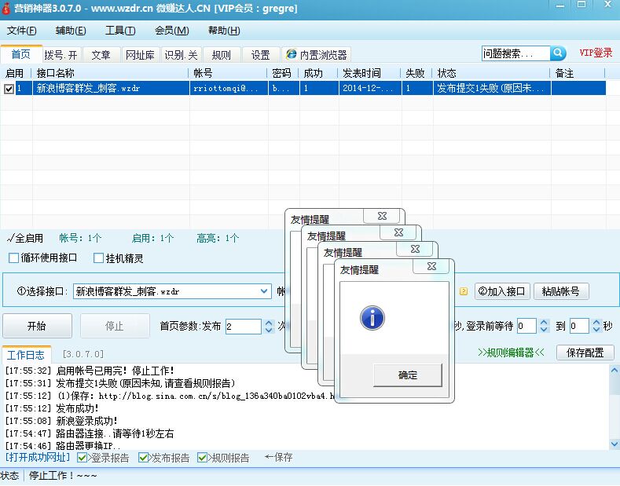The width and height of the screenshot is (620, 486).
Task: Click the app logo in title bar
Action: (7, 8)
